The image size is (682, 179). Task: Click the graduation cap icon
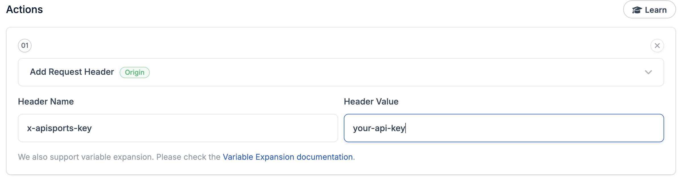[x=637, y=10]
